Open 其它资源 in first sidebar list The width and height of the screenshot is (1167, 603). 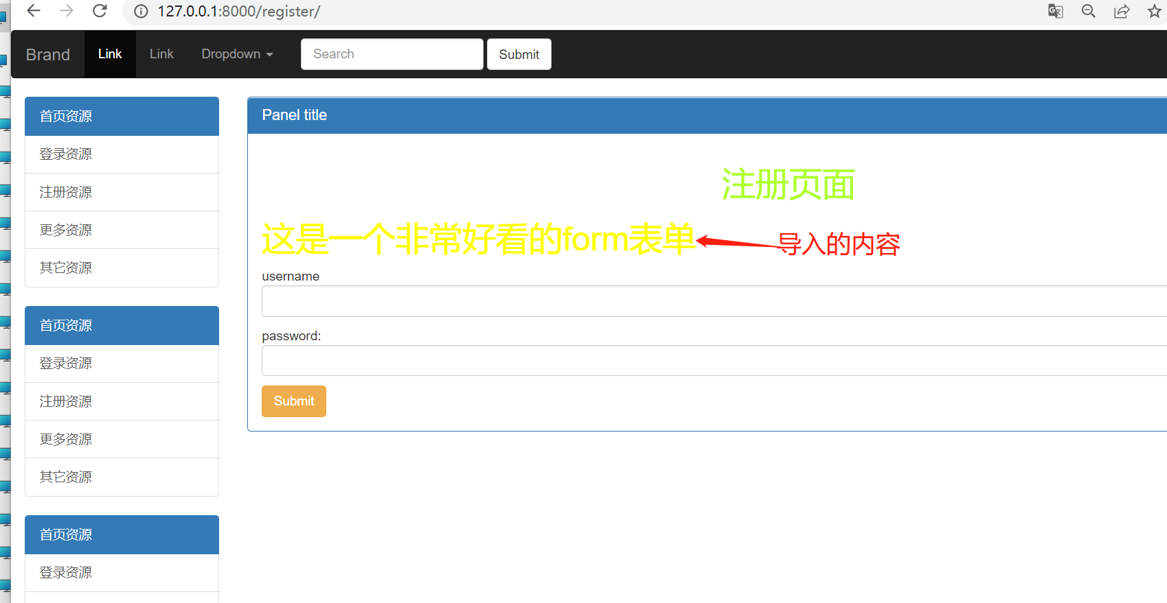(122, 268)
